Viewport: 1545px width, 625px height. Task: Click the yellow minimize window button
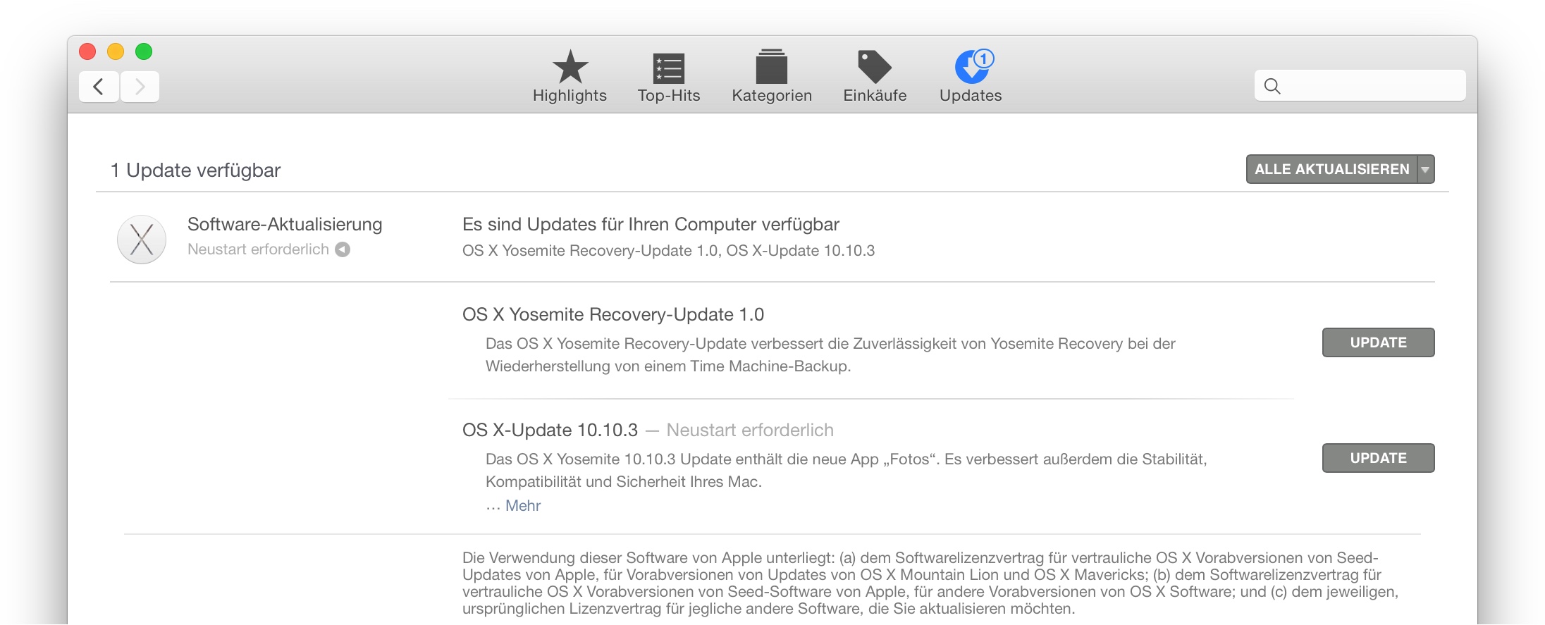tap(116, 51)
